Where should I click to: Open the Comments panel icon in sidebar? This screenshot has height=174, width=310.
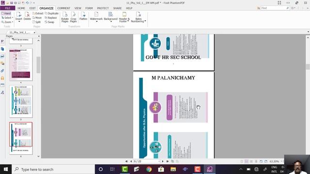click(x=2, y=63)
